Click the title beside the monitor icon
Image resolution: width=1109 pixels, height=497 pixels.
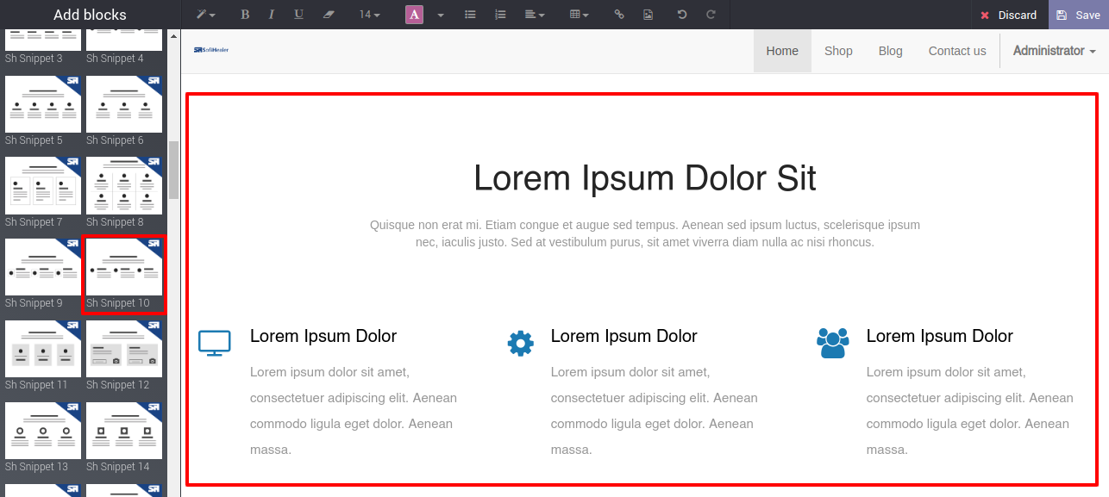click(x=323, y=336)
